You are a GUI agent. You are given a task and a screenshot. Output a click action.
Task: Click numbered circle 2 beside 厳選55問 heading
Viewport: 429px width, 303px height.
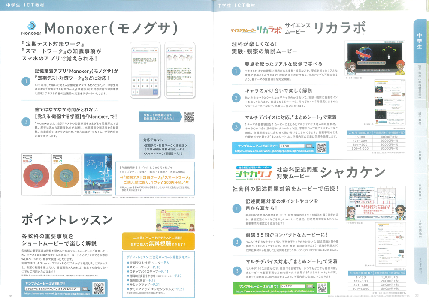click(x=237, y=242)
